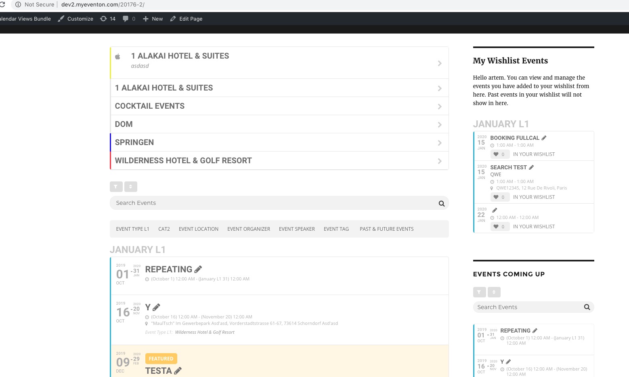Click the sidebar Search Events field
629x377 pixels.
click(x=528, y=307)
